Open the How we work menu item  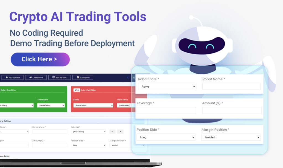[x=60, y=77]
